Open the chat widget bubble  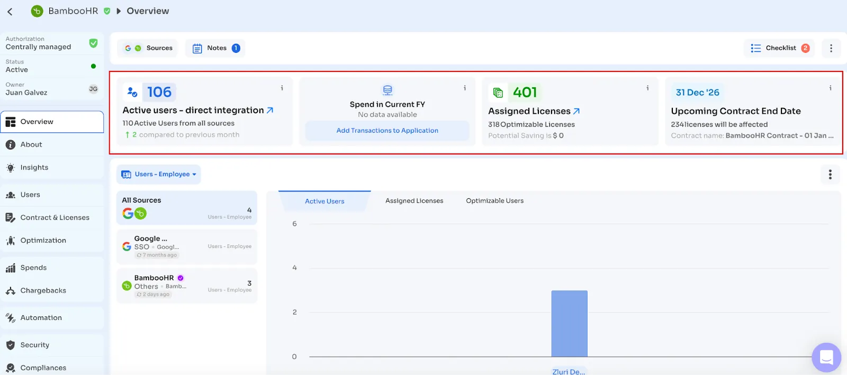826,358
